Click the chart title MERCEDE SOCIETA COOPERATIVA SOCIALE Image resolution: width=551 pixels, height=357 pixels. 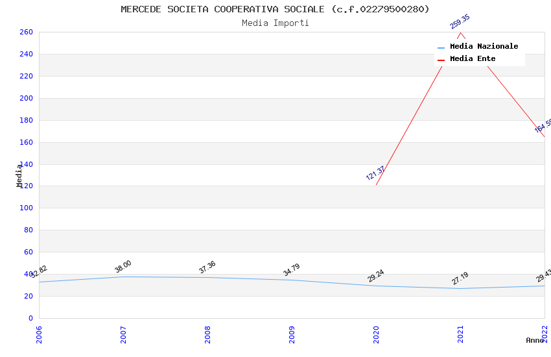tap(275, 9)
